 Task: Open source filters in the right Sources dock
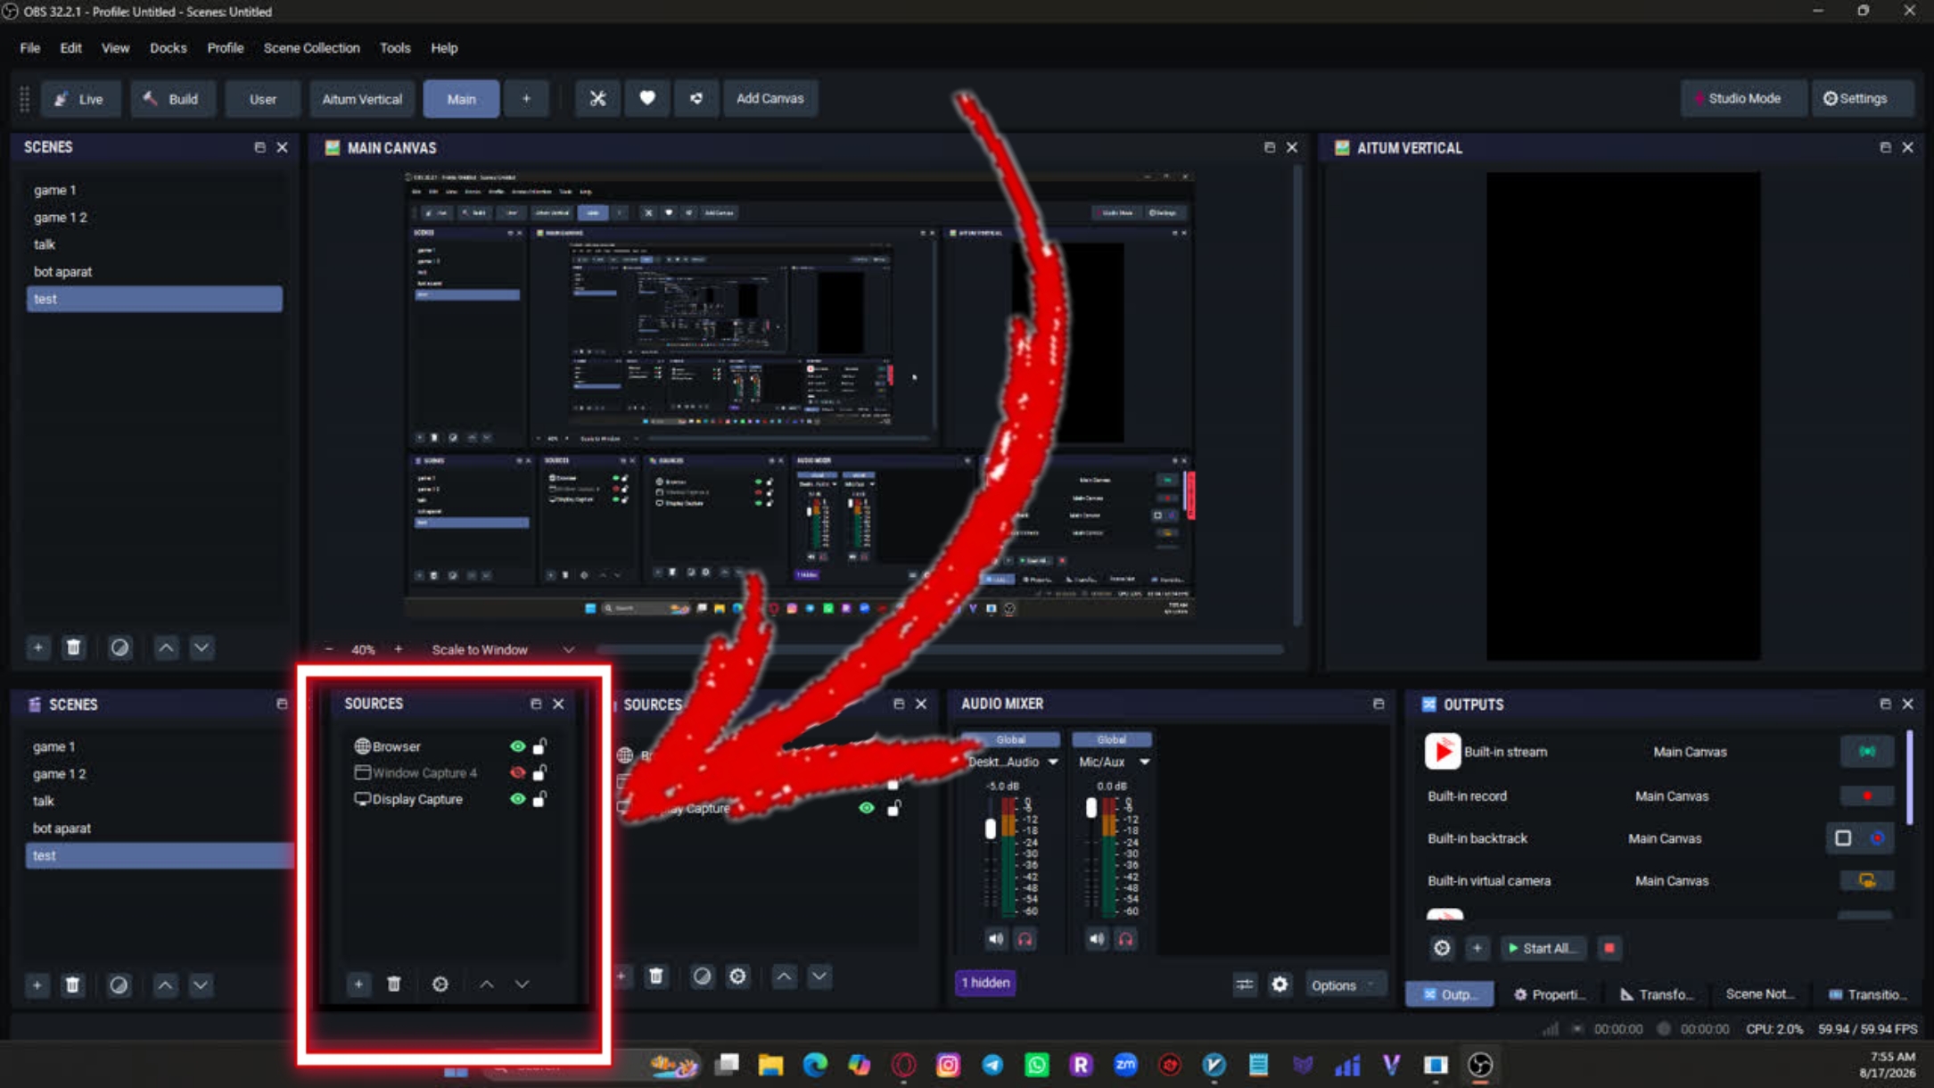pos(702,976)
